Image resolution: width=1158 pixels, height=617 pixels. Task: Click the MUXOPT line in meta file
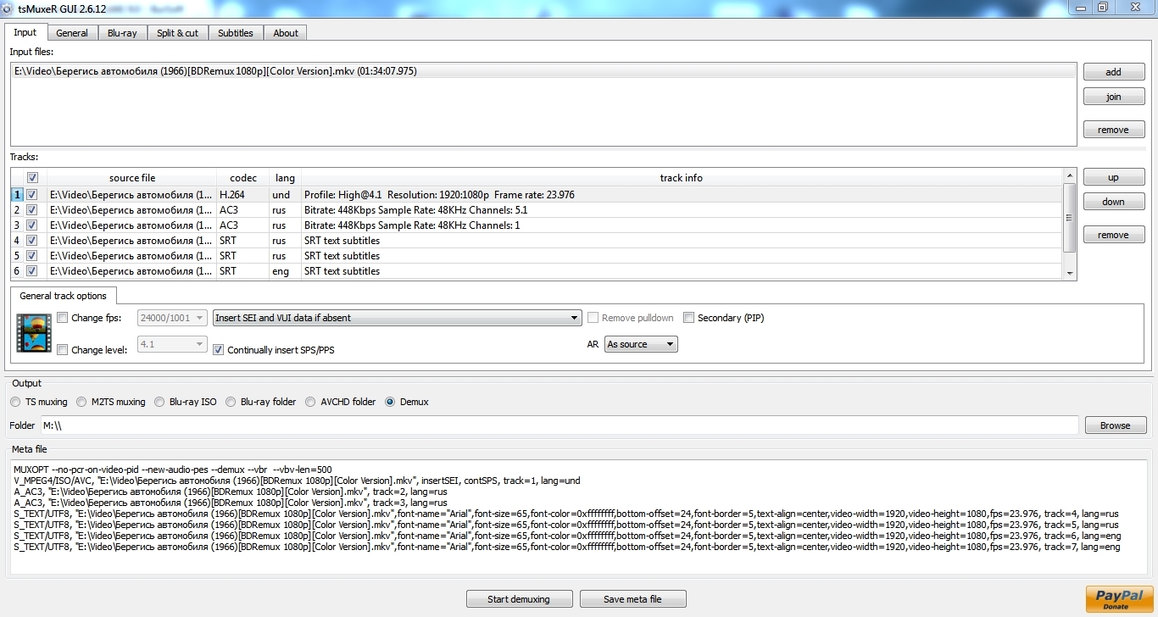(173, 470)
